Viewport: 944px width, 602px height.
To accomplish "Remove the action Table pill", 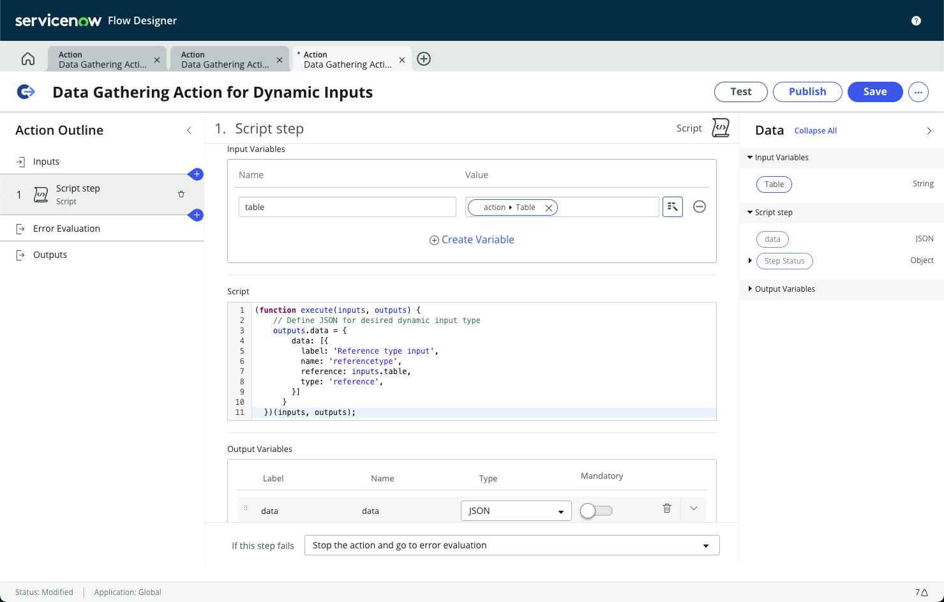I will pyautogui.click(x=548, y=207).
